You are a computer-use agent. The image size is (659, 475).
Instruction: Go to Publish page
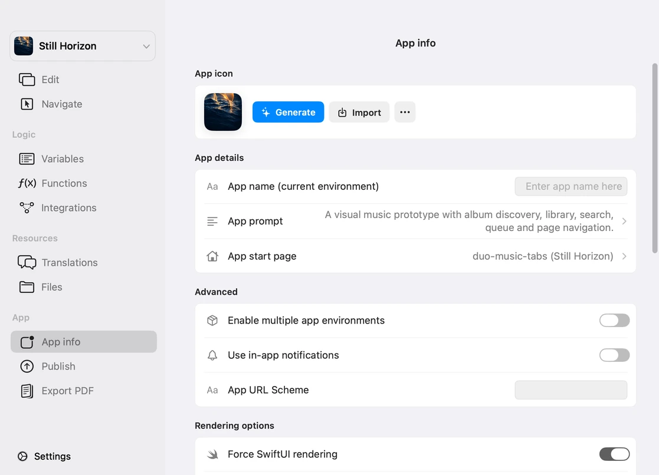point(84,366)
